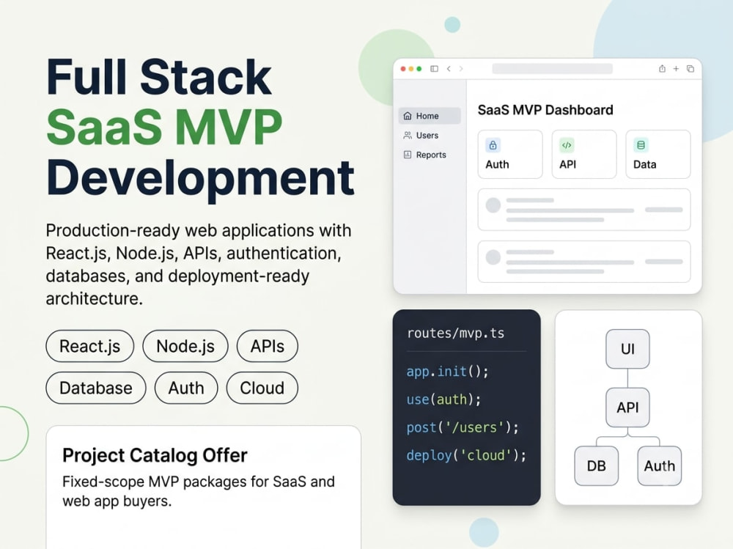
Task: Click the post('/users'); code line
Action: (x=463, y=427)
